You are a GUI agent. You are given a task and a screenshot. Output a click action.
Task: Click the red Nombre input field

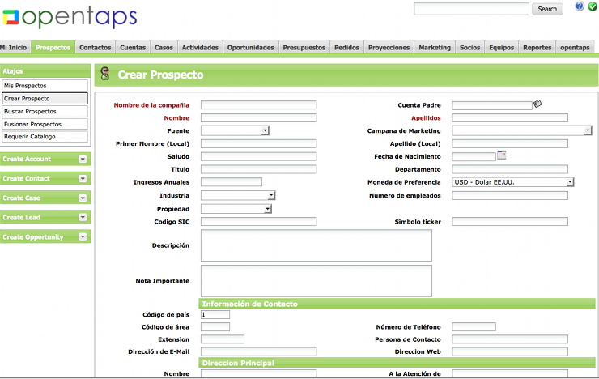pos(259,118)
